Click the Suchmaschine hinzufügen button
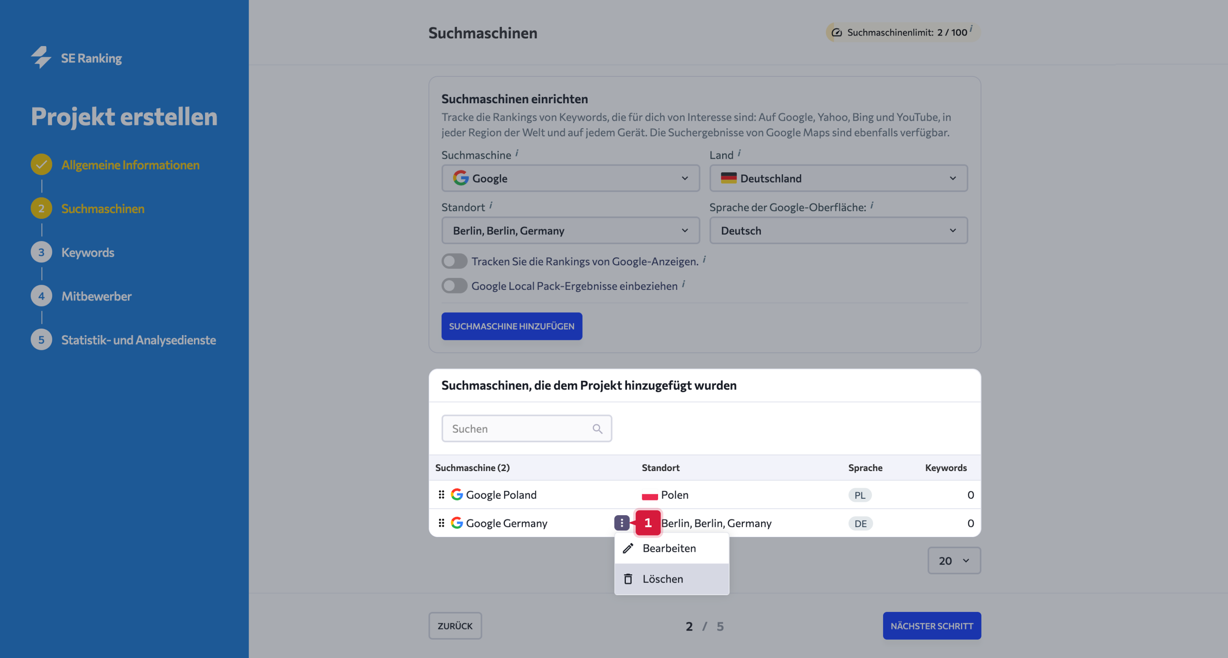 point(512,326)
